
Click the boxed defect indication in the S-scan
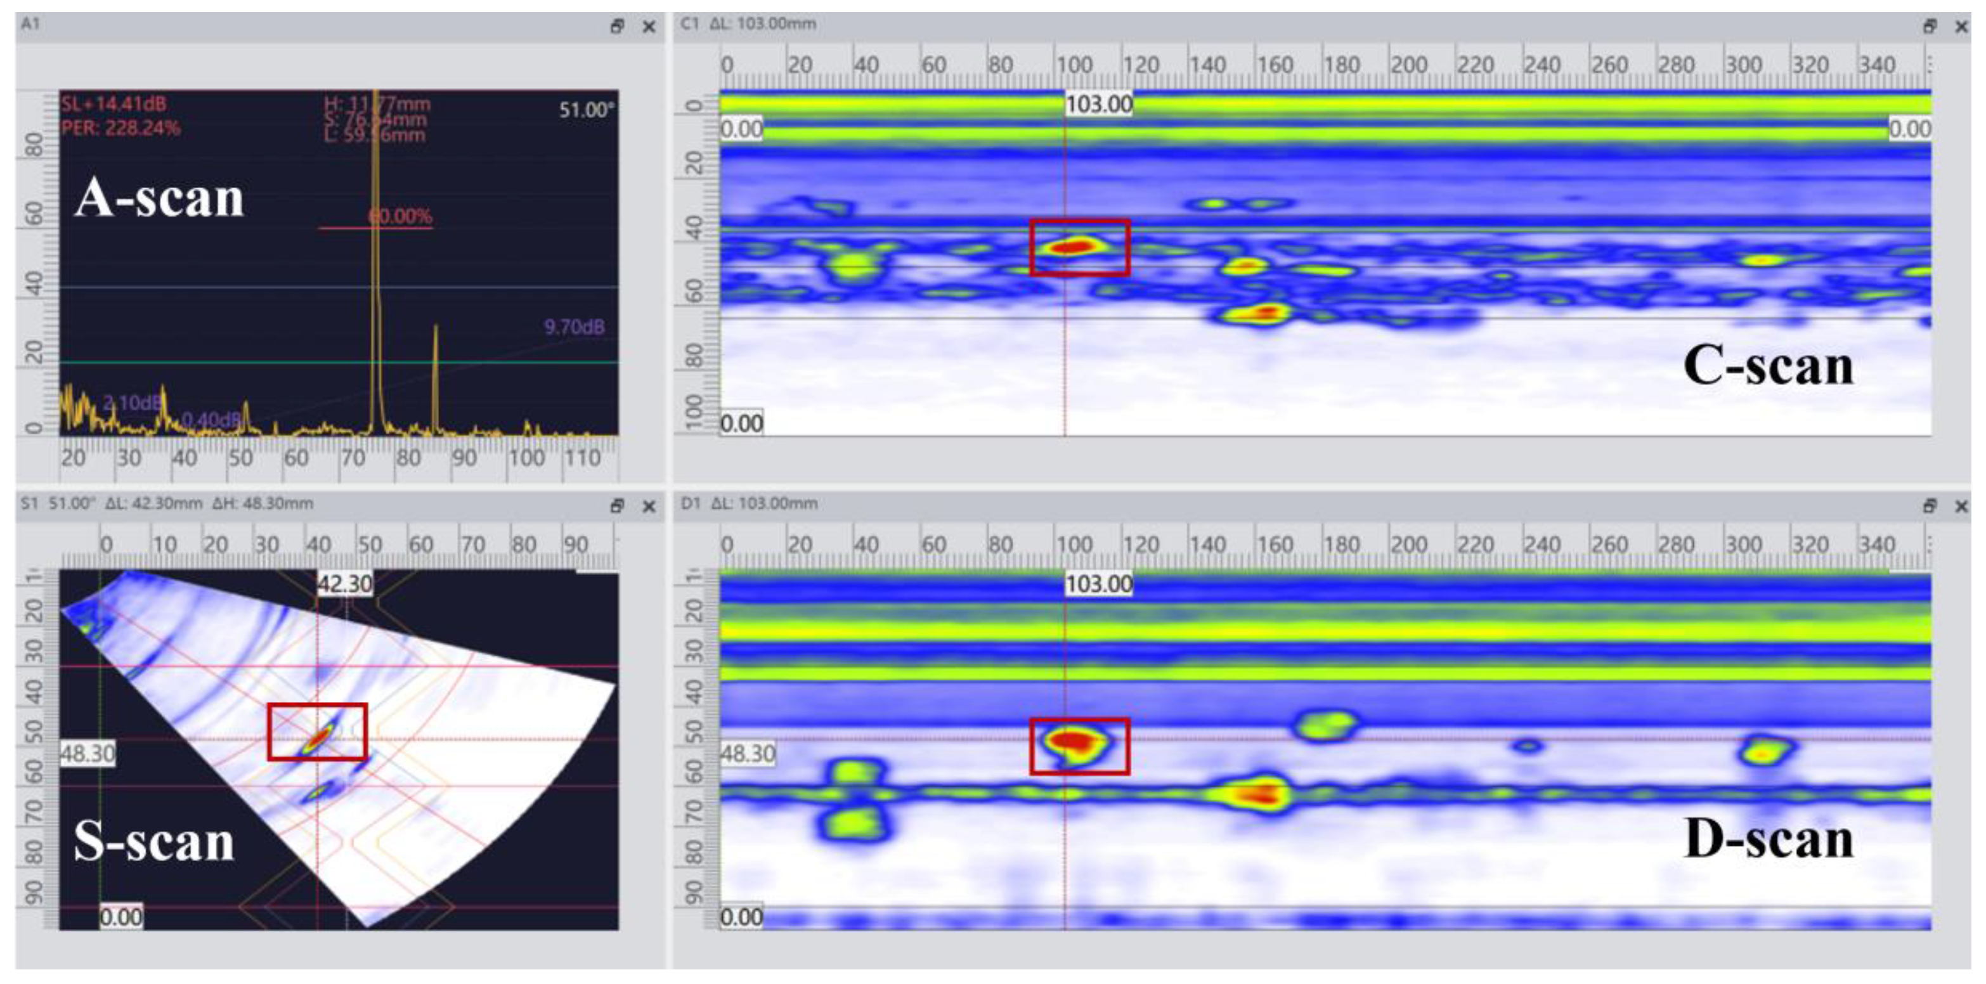(318, 739)
